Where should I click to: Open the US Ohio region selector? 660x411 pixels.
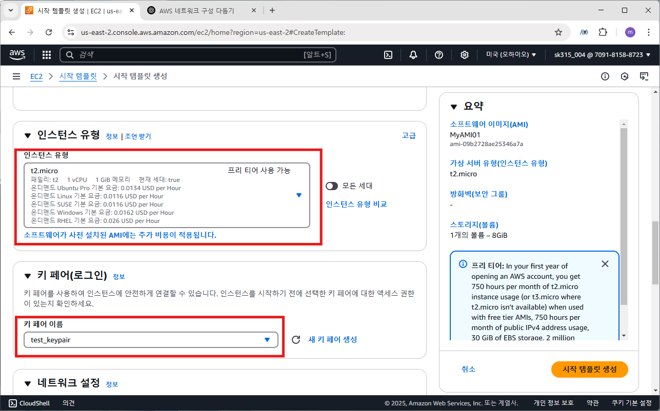(x=511, y=55)
